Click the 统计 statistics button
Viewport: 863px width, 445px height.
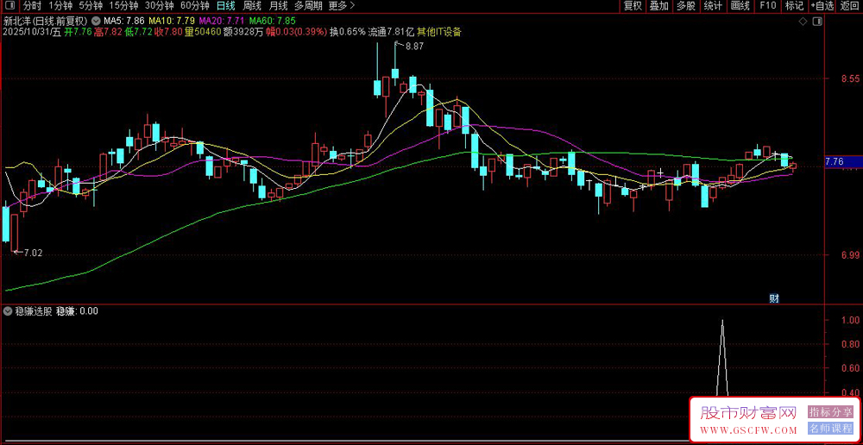tap(714, 6)
